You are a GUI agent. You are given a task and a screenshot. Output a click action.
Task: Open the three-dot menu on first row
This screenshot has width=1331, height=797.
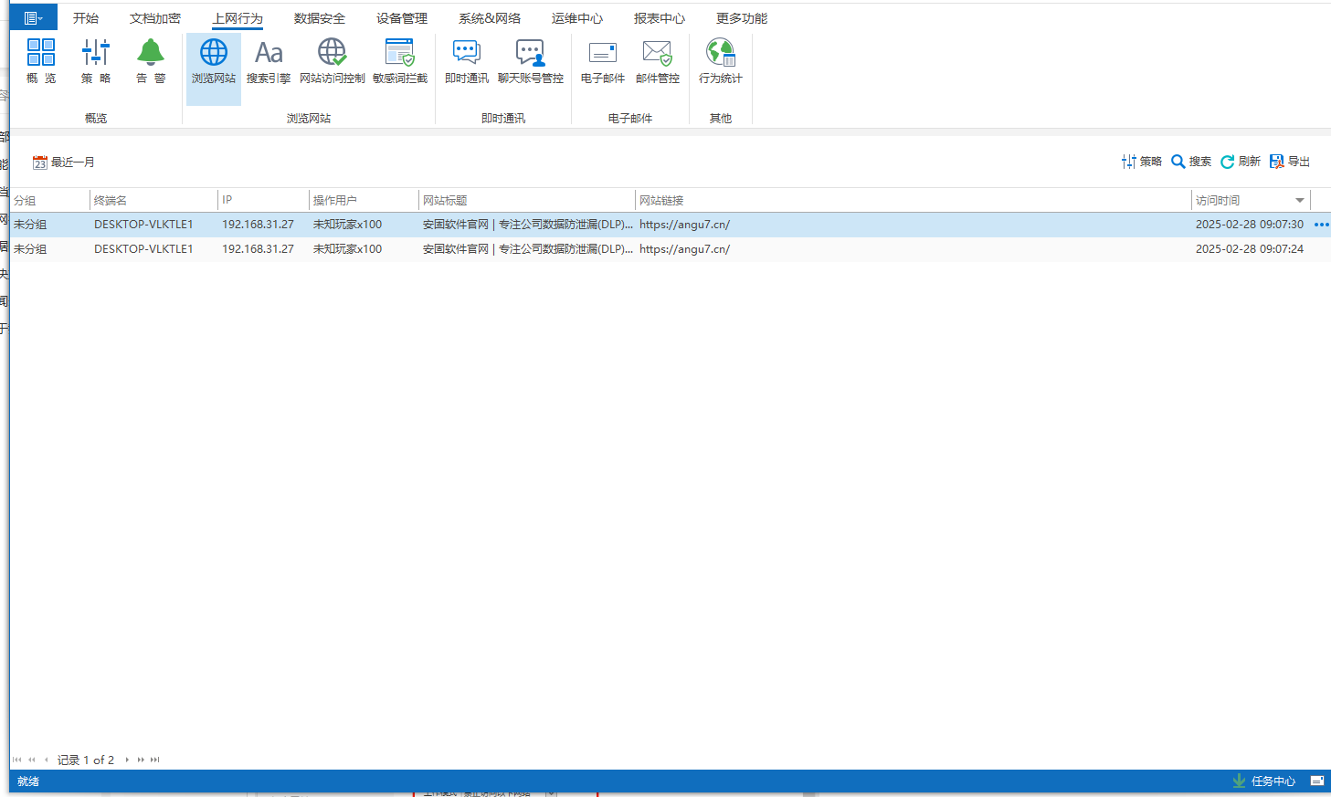tap(1321, 225)
